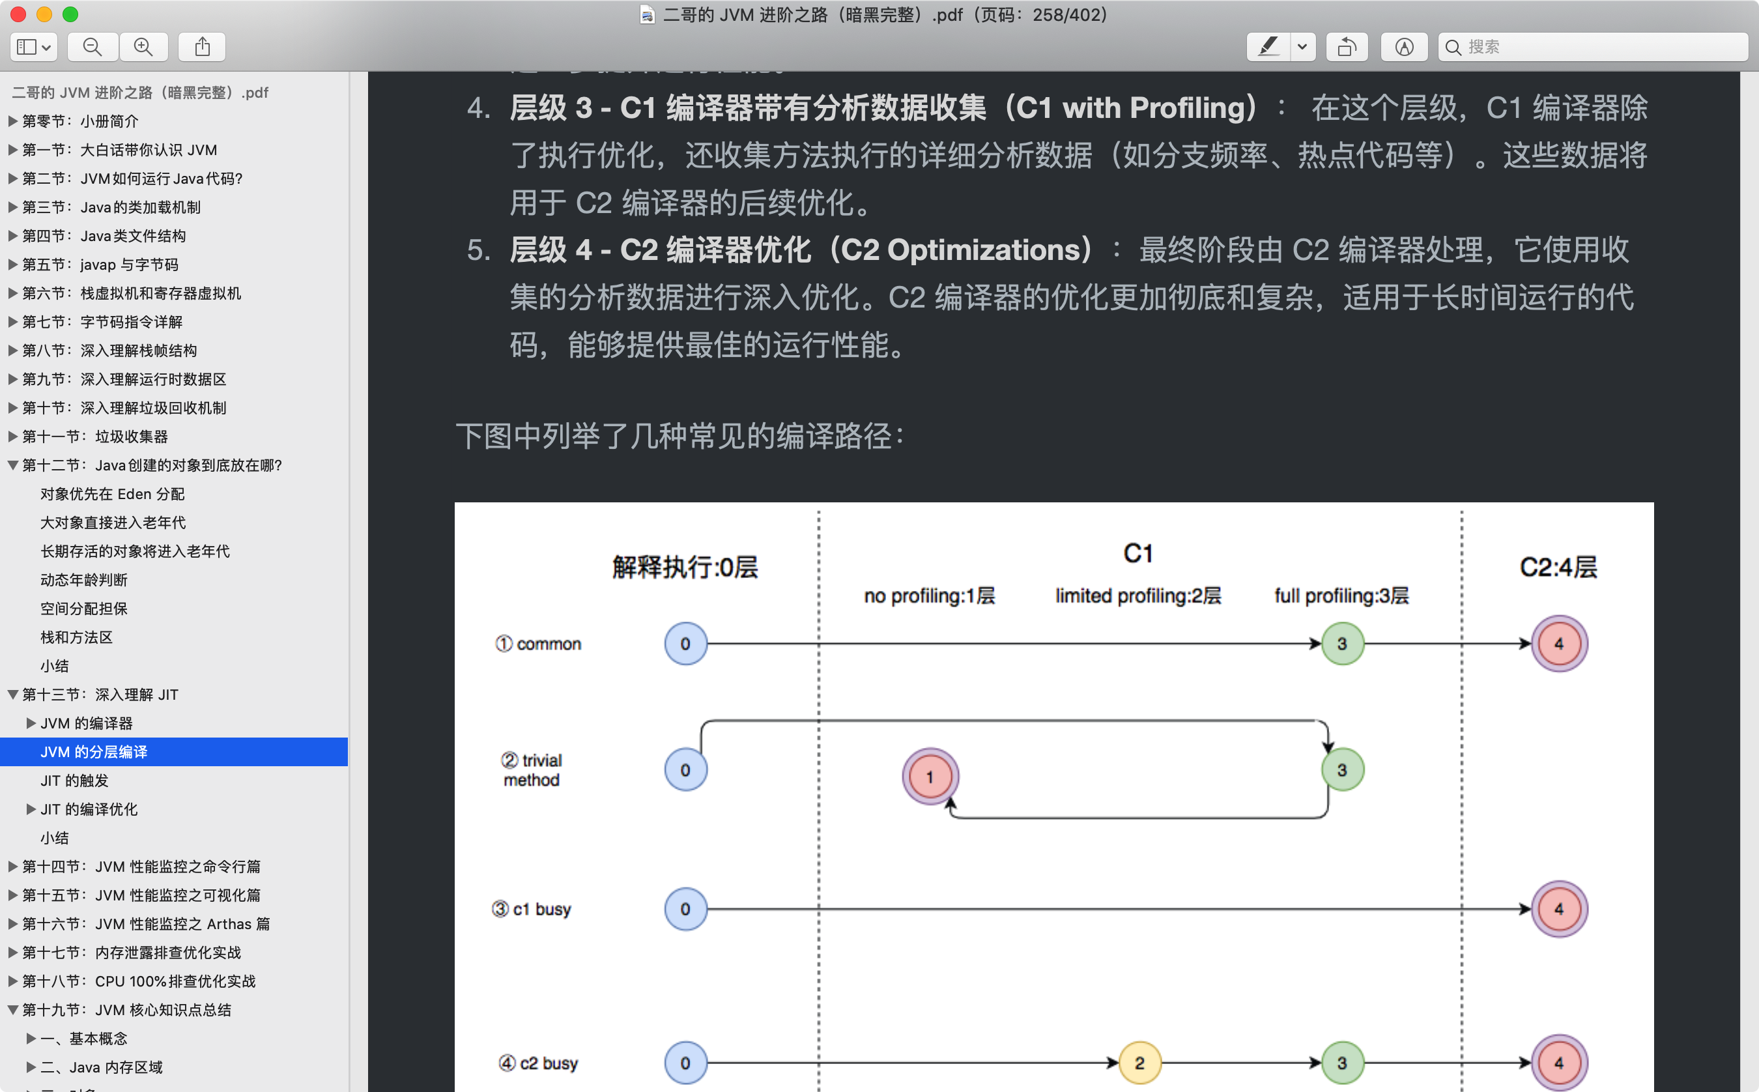Image resolution: width=1759 pixels, height=1092 pixels.
Task: Open the 对象优先在 Eden 分配 section
Action: click(113, 493)
